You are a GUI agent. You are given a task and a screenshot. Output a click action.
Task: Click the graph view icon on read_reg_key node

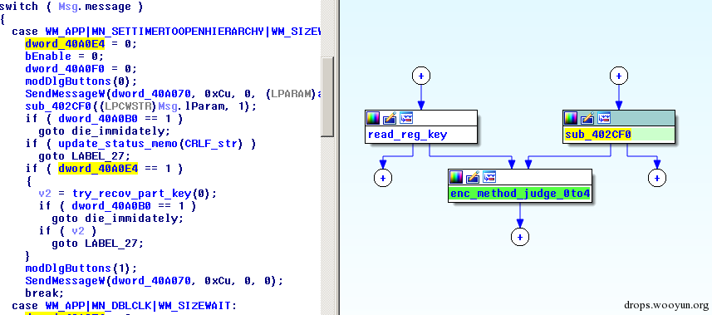coord(406,119)
